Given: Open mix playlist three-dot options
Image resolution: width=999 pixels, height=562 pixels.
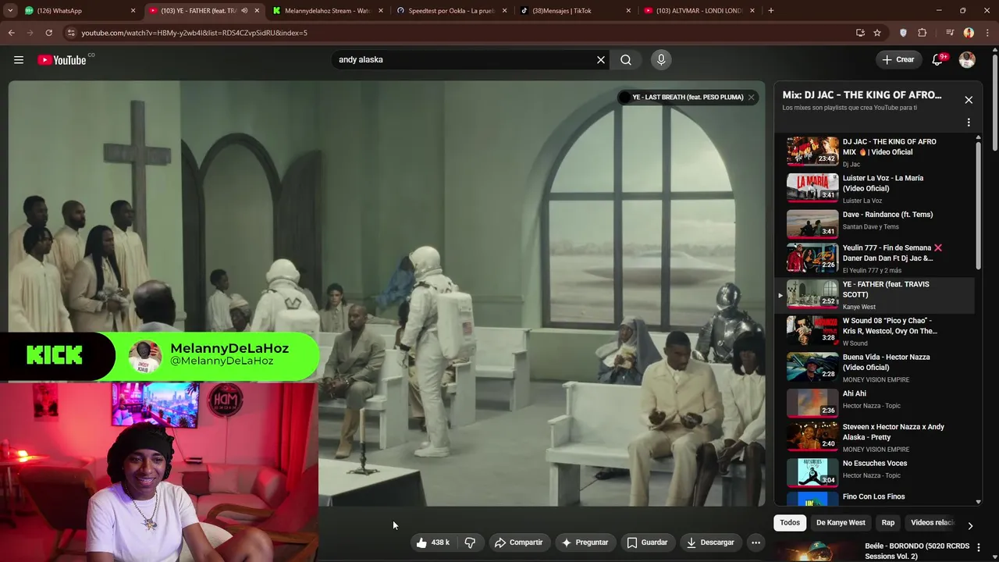Looking at the screenshot, I should point(969,123).
